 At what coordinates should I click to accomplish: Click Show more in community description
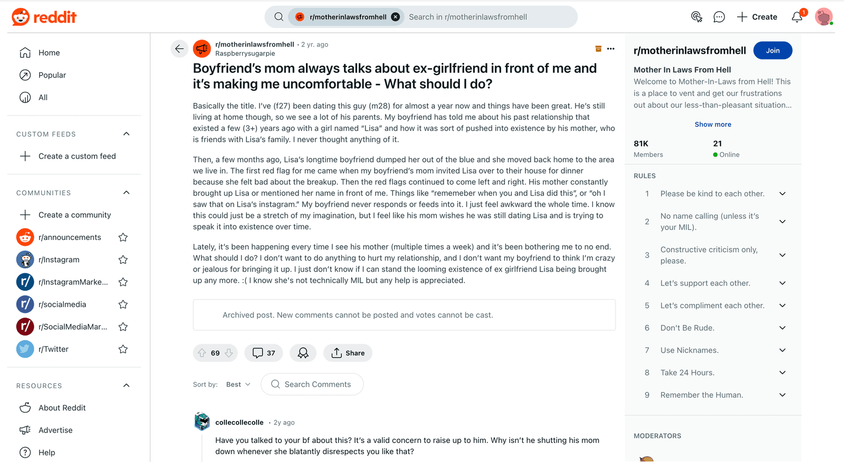(713, 124)
